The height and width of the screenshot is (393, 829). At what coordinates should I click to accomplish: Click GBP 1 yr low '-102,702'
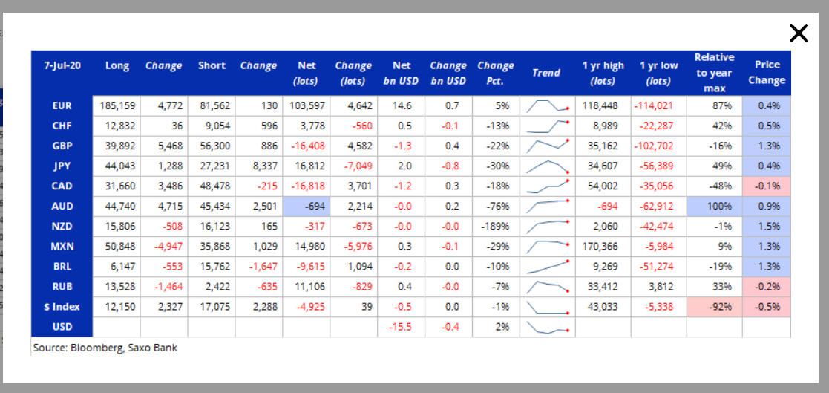(653, 146)
